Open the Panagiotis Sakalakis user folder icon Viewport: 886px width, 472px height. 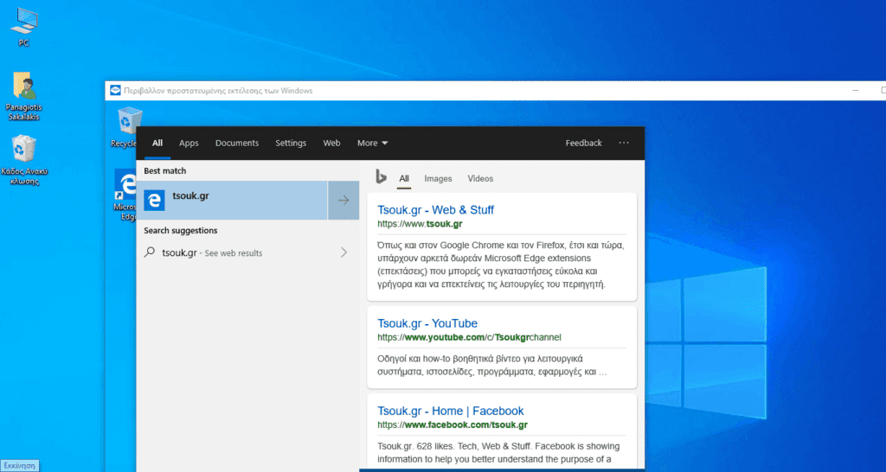pos(23,96)
